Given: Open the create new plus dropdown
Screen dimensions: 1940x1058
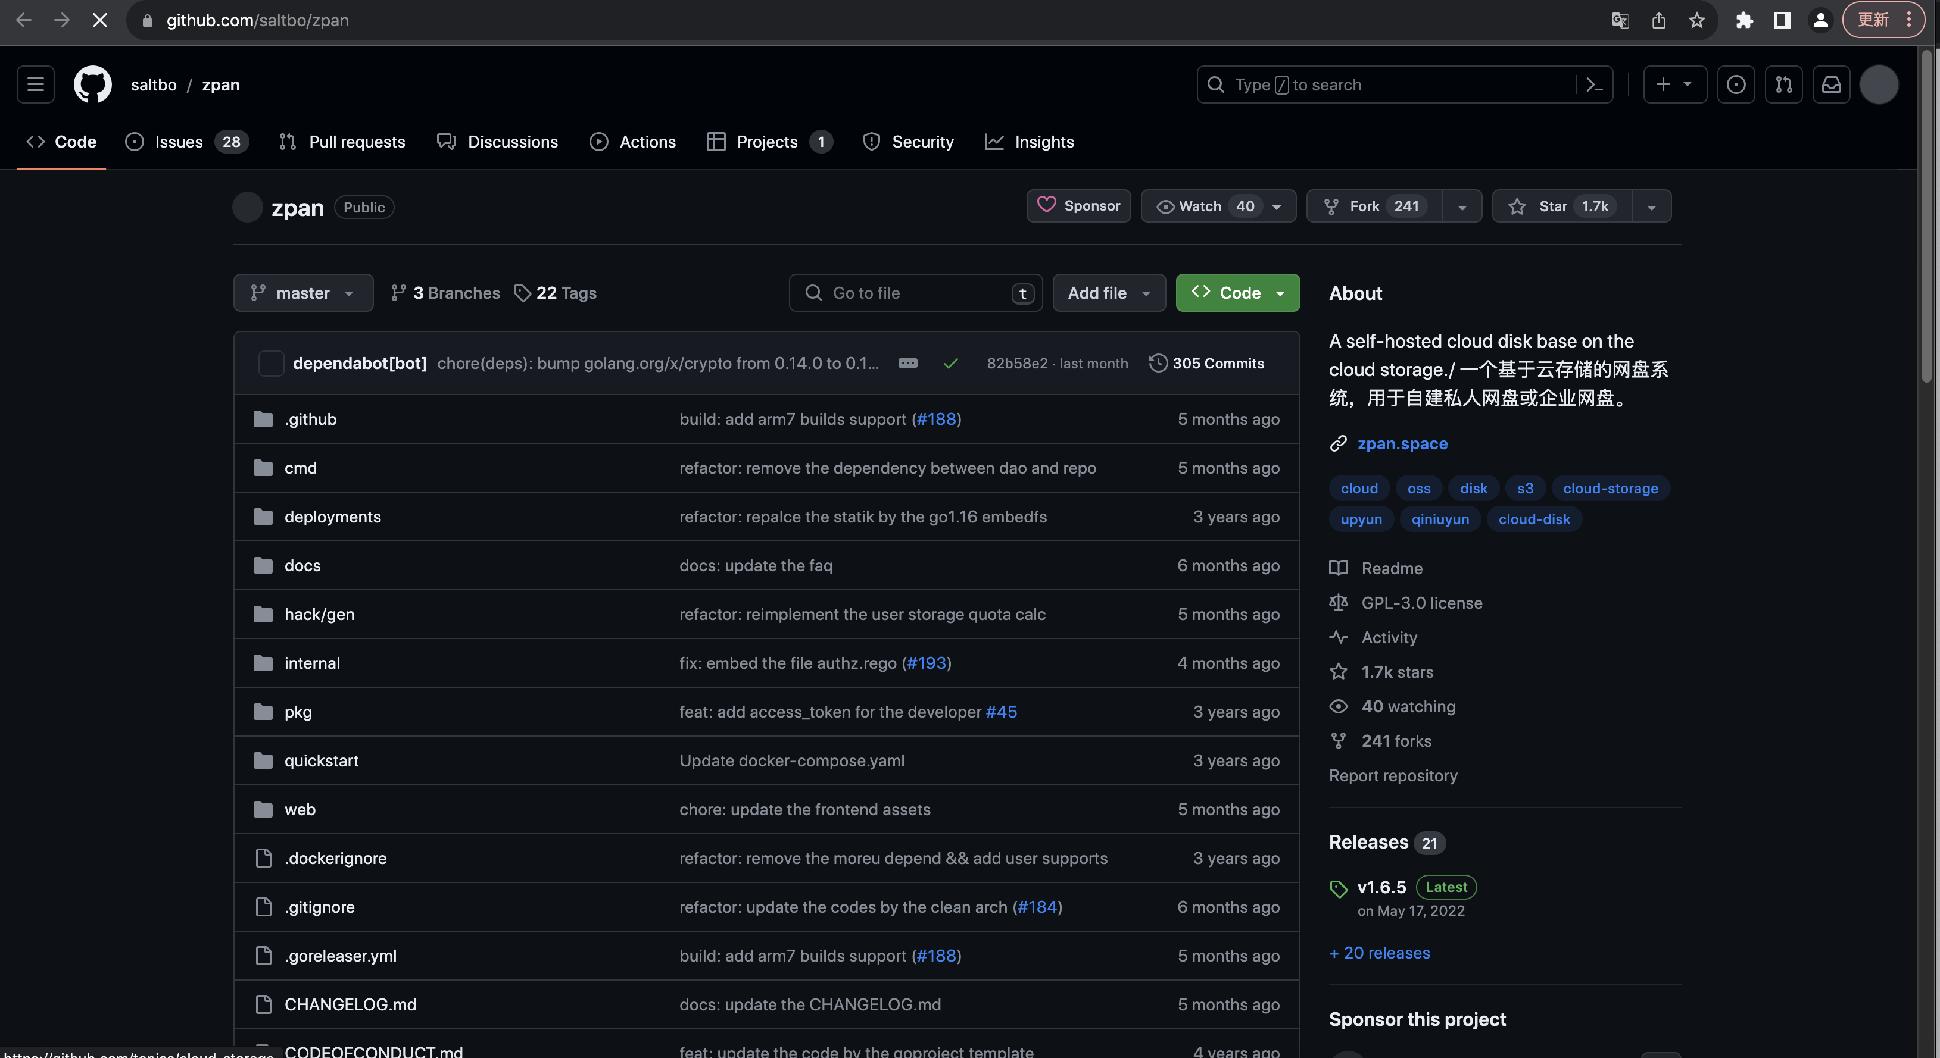Looking at the screenshot, I should click(1674, 84).
